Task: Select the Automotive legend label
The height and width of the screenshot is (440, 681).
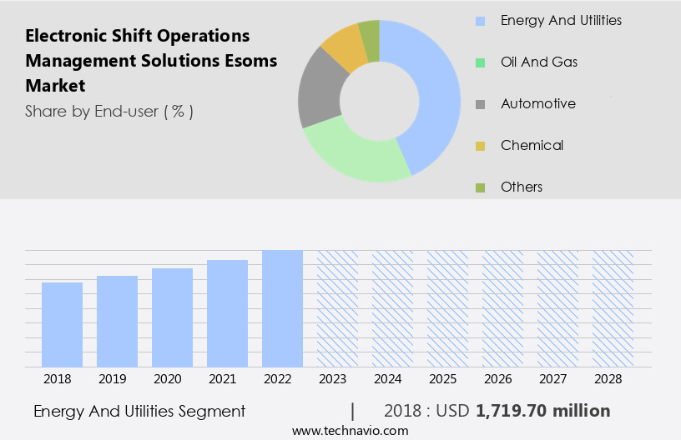Action: click(537, 103)
